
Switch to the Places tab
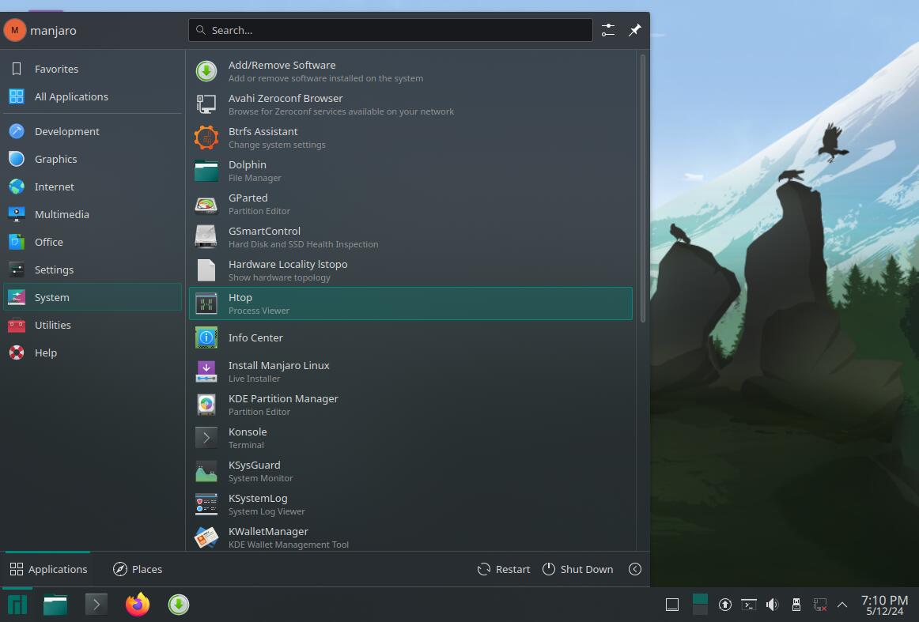pyautogui.click(x=137, y=569)
